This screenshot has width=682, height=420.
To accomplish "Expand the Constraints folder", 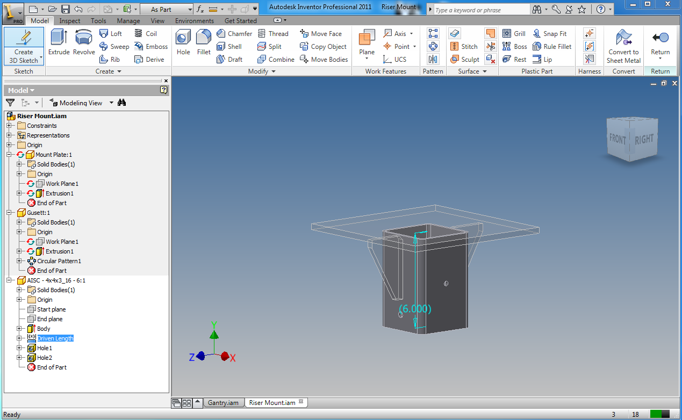I will [x=9, y=126].
